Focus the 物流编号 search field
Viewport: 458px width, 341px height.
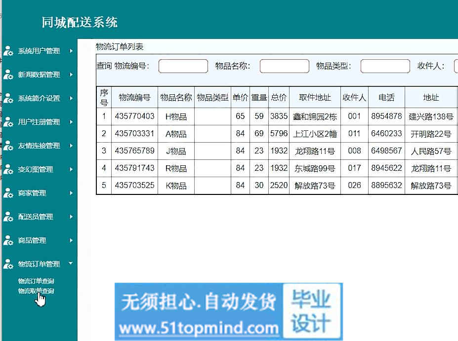[x=183, y=66]
